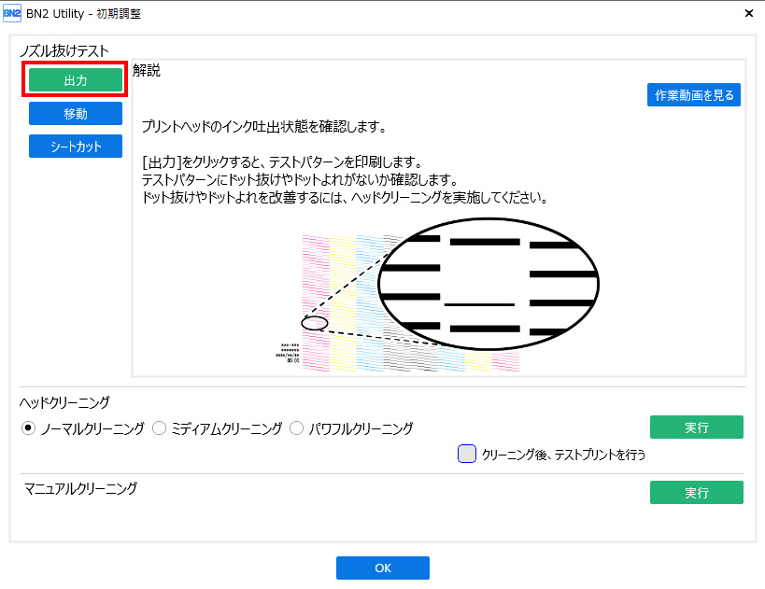Click the プリントヘッドのインク吐出状態を確認します text
The height and width of the screenshot is (589, 765).
264,127
